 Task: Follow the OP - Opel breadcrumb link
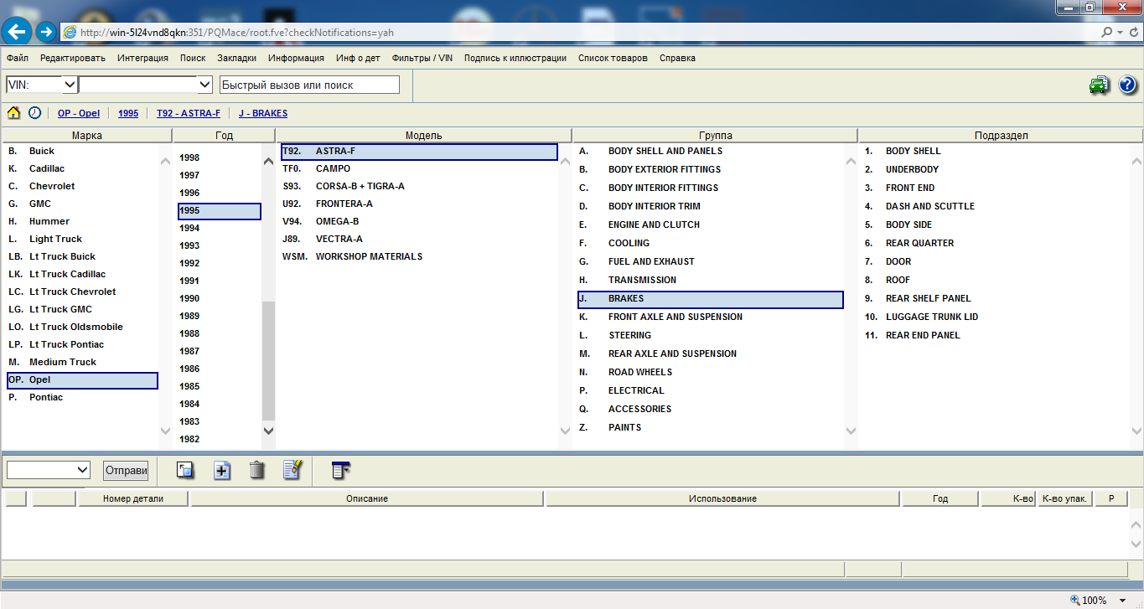[x=79, y=113]
